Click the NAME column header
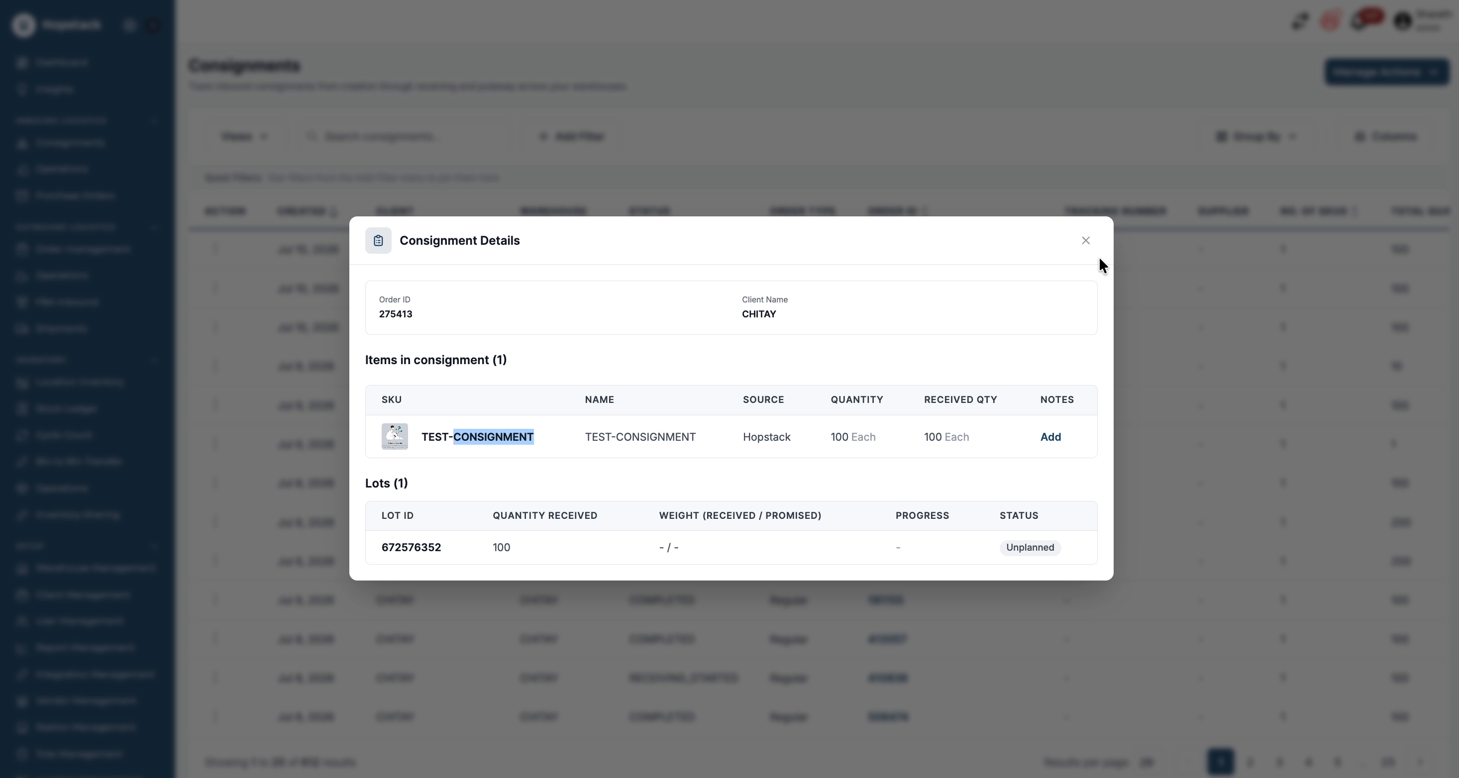 599,400
